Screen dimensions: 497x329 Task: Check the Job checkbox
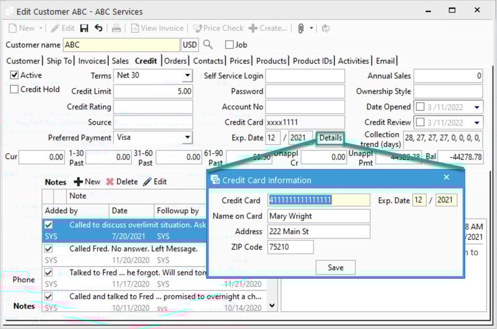(x=229, y=44)
